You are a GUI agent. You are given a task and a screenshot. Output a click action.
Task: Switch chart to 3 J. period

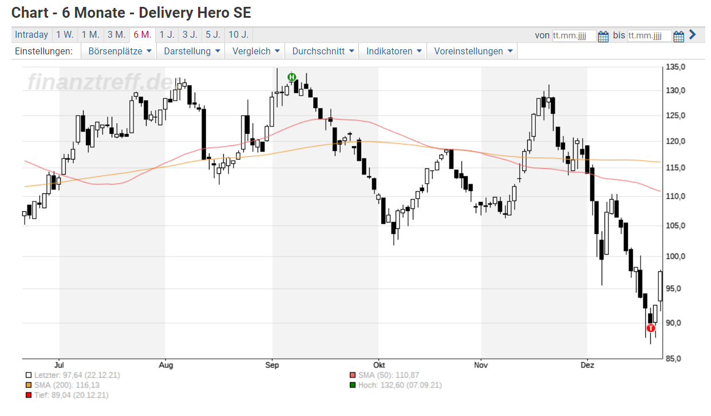pyautogui.click(x=189, y=34)
